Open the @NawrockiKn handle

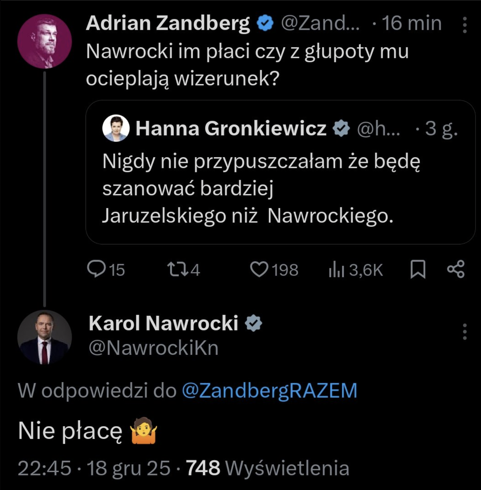click(x=153, y=348)
